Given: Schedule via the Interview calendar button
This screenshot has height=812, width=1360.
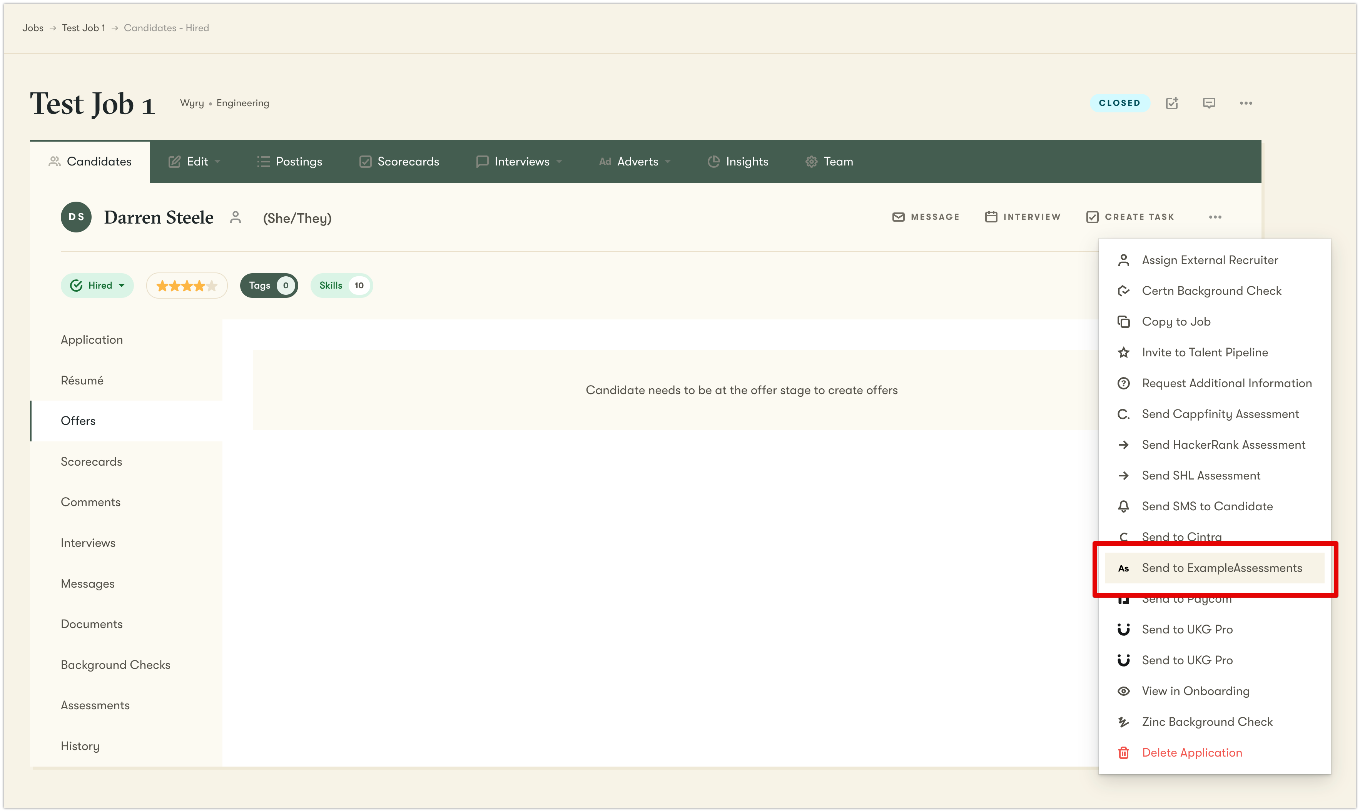Looking at the screenshot, I should pos(1023,217).
